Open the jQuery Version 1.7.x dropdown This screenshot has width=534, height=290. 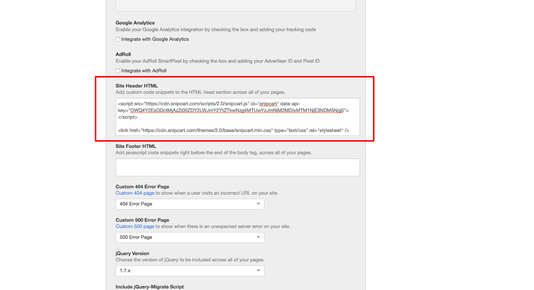point(190,271)
